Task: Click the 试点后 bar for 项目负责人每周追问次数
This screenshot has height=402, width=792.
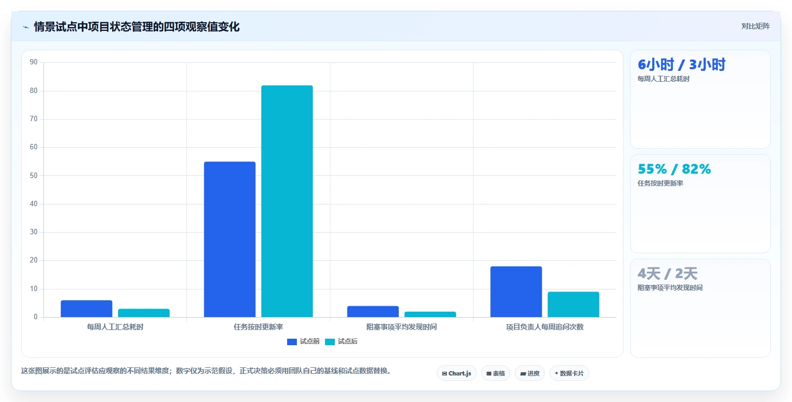Action: (x=573, y=305)
